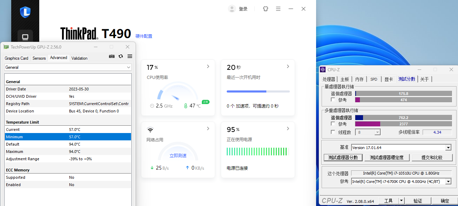Click the CPU-Z title bar app icon
This screenshot has height=206, width=458.
(323, 69)
